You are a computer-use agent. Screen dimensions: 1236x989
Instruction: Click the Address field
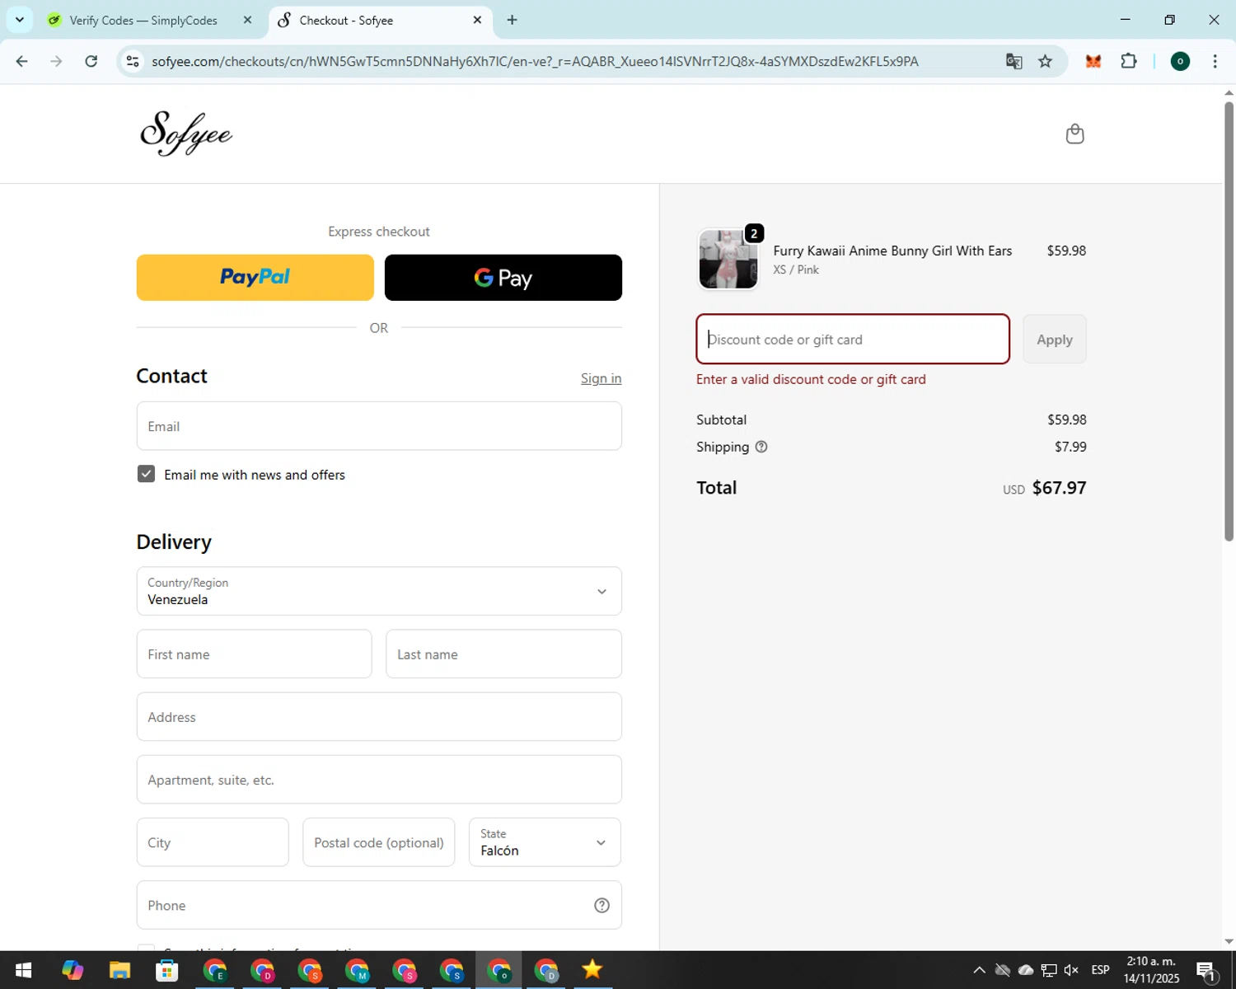379,717
